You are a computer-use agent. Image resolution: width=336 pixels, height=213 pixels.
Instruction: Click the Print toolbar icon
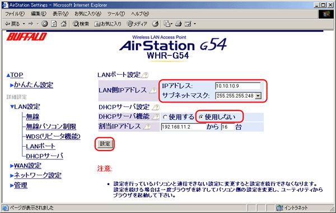pyautogui.click(x=179, y=23)
